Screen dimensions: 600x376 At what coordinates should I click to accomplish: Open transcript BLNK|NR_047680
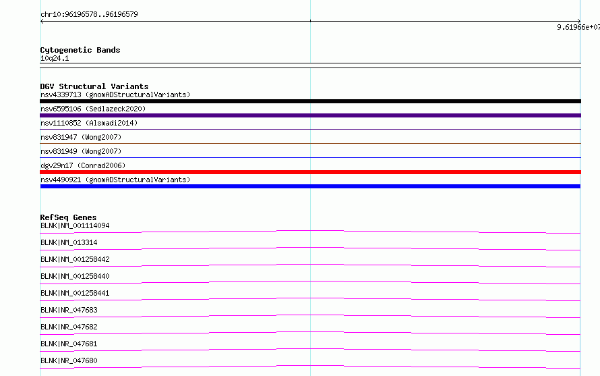pyautogui.click(x=69, y=360)
